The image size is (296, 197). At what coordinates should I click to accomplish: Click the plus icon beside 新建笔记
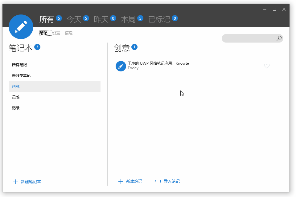pyautogui.click(x=121, y=181)
